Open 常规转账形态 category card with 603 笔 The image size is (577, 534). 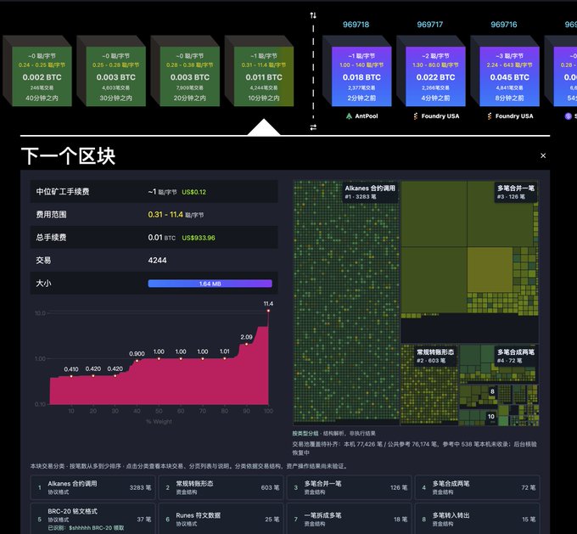click(x=221, y=487)
